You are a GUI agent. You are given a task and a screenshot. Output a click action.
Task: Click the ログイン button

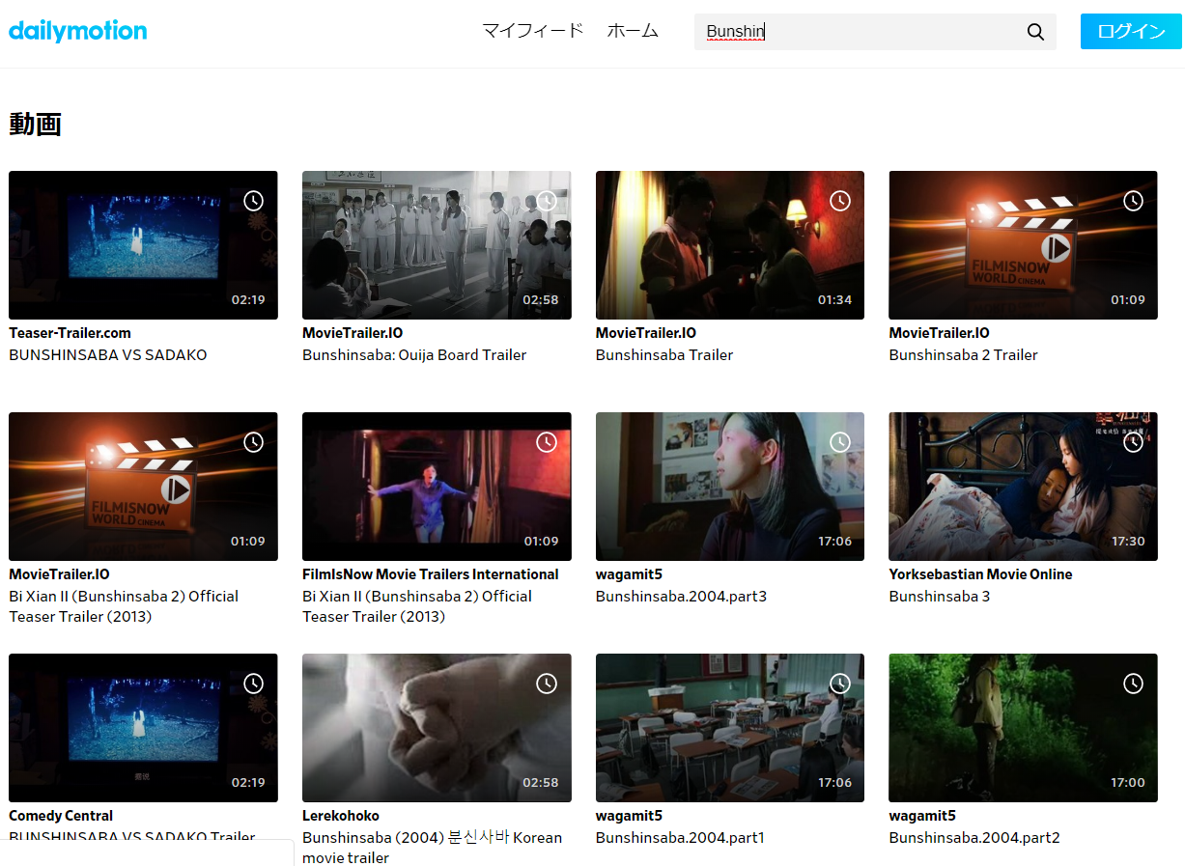1131,32
